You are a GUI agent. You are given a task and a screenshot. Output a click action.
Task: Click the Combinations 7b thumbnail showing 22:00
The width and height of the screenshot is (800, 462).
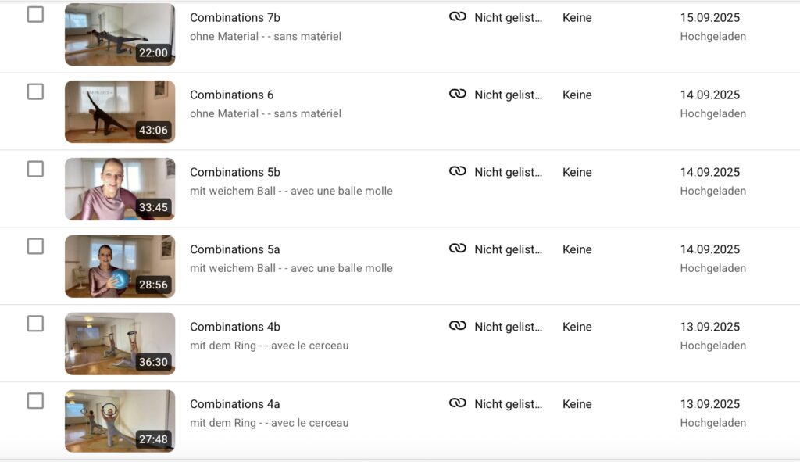[120, 34]
